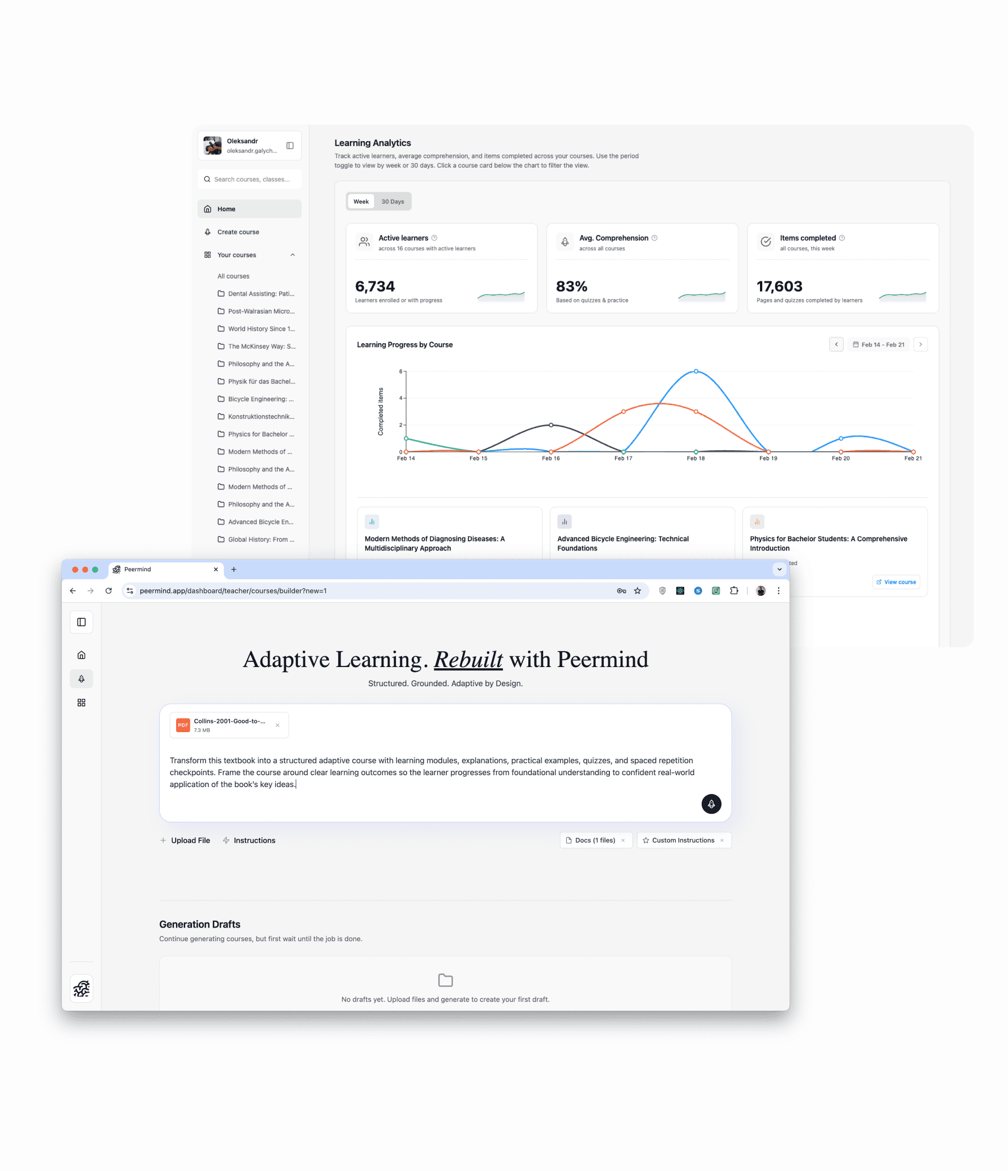Open Dental Assisting course folder
The image size is (1008, 1171).
(x=256, y=294)
